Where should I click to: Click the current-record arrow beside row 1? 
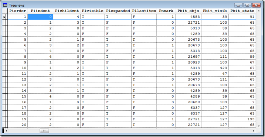(4, 17)
